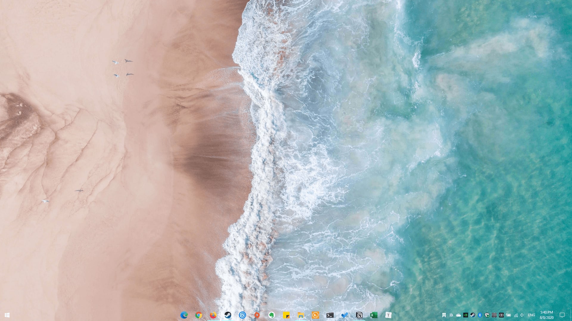Open Steam from the taskbar apps
The width and height of the screenshot is (572, 321).
tap(228, 315)
